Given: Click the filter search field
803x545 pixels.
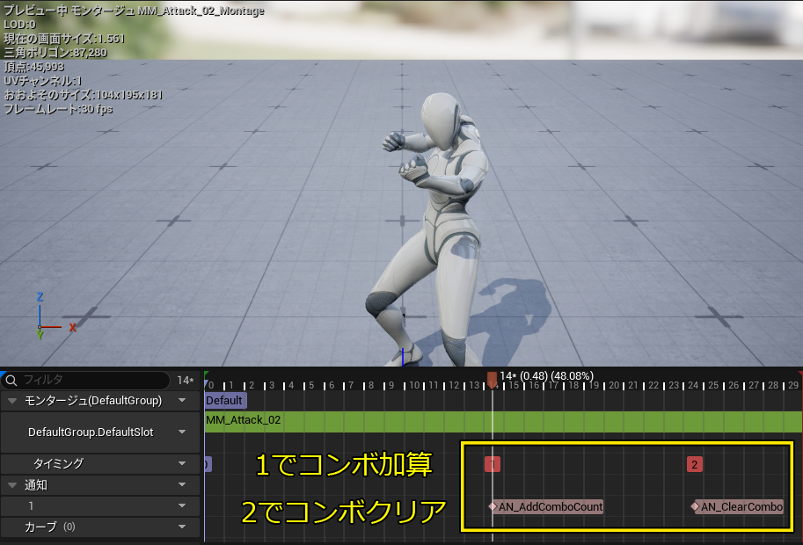Looking at the screenshot, I should tap(85, 381).
